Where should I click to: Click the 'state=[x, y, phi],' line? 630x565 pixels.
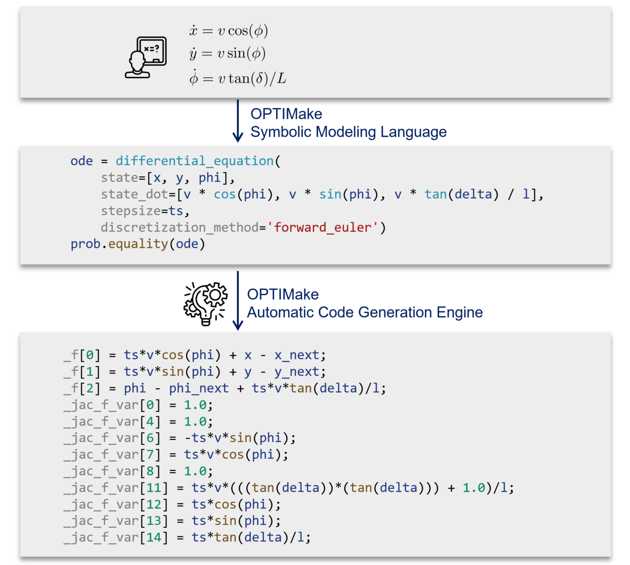(168, 178)
